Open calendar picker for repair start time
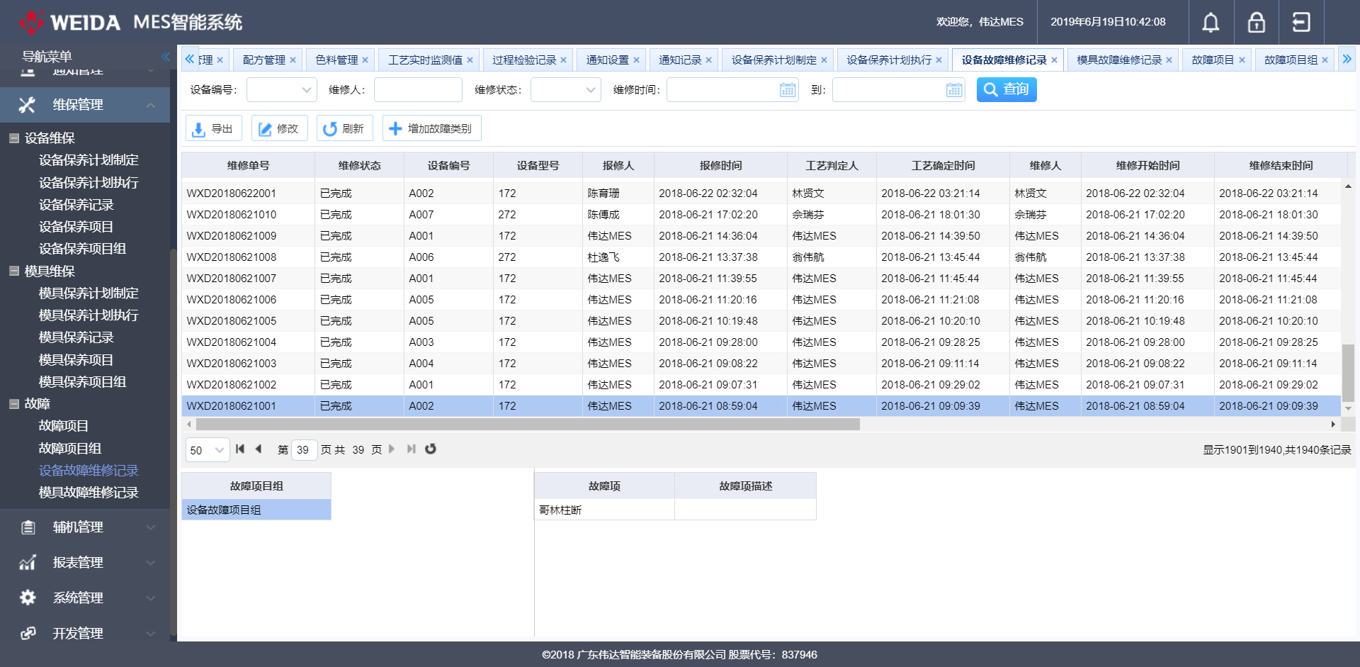The height and width of the screenshot is (667, 1360). pyautogui.click(x=788, y=90)
